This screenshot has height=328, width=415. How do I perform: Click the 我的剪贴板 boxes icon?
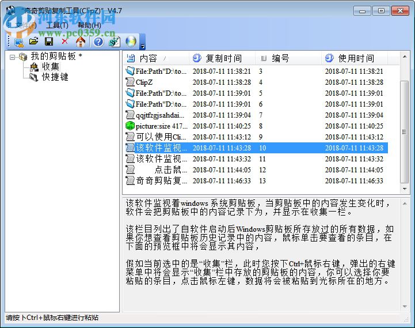pyautogui.click(x=23, y=56)
